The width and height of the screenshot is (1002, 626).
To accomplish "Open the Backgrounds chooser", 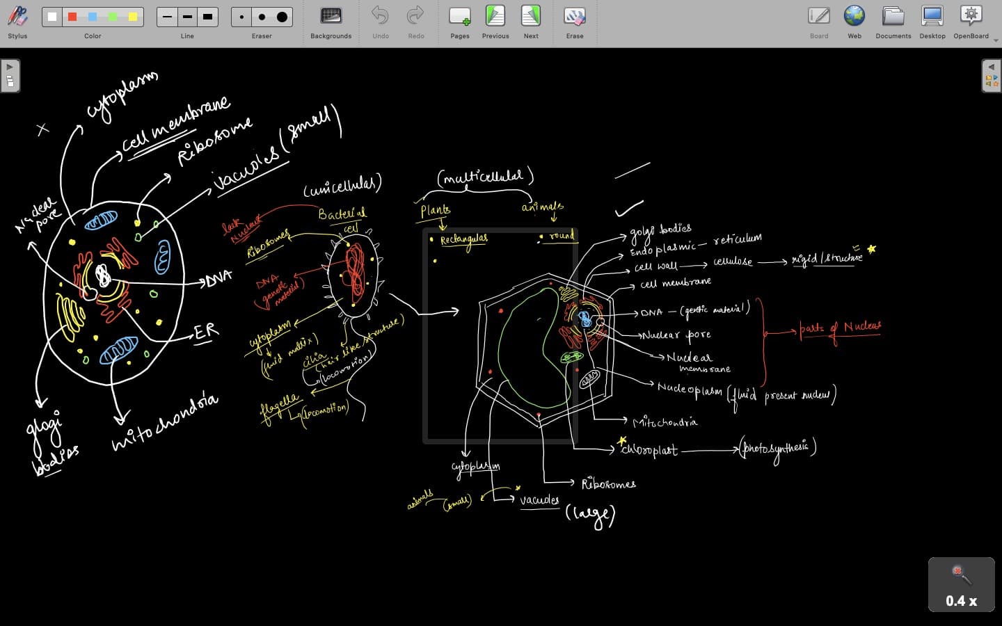I will click(331, 17).
